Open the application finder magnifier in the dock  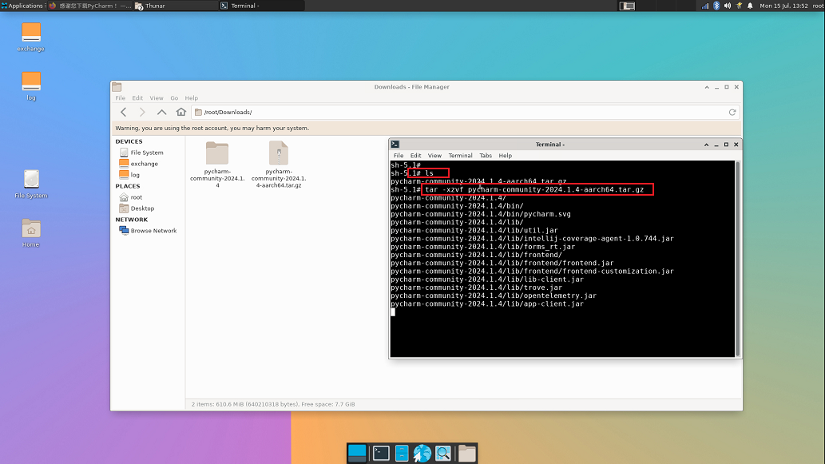443,454
